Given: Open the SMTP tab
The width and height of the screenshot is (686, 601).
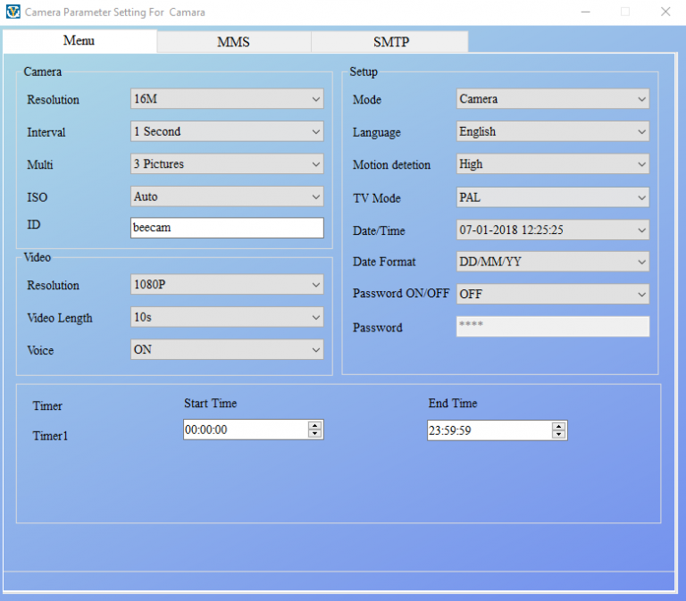Looking at the screenshot, I should 390,42.
